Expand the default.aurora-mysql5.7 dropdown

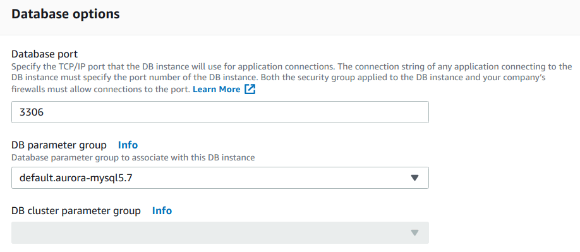(220, 177)
